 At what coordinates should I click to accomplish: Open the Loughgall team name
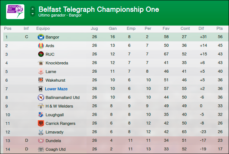[55, 115]
